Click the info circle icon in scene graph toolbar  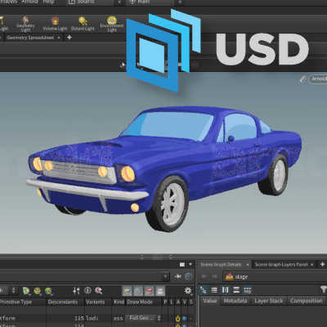(x=87, y=290)
